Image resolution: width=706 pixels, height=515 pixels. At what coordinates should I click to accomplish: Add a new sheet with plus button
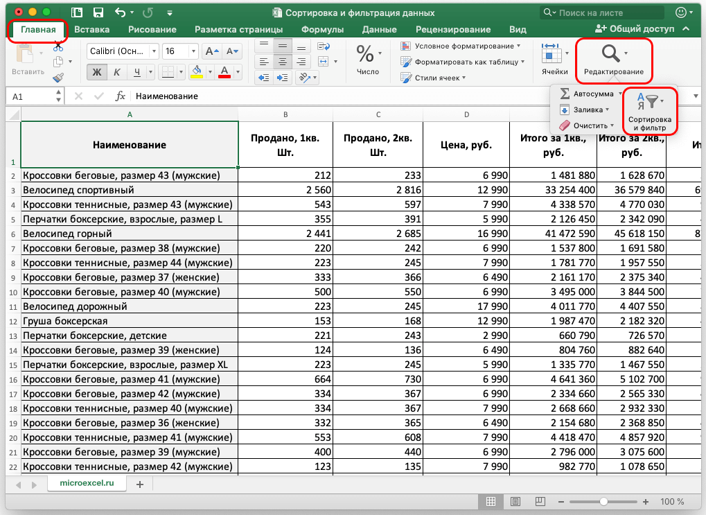[139, 484]
